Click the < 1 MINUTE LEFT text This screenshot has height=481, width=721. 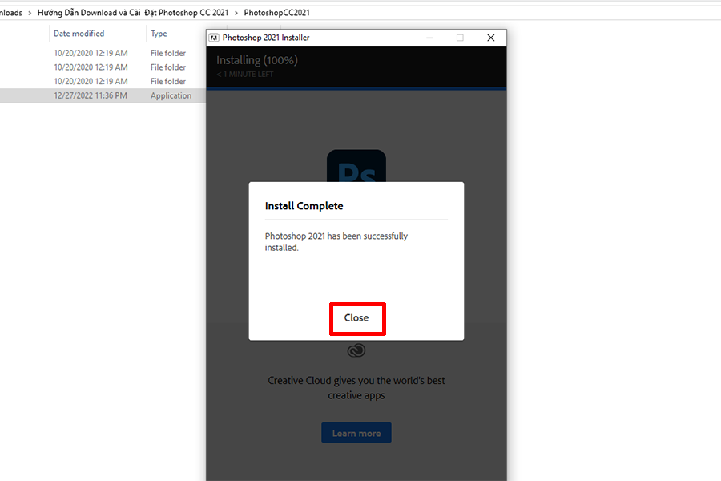click(245, 74)
